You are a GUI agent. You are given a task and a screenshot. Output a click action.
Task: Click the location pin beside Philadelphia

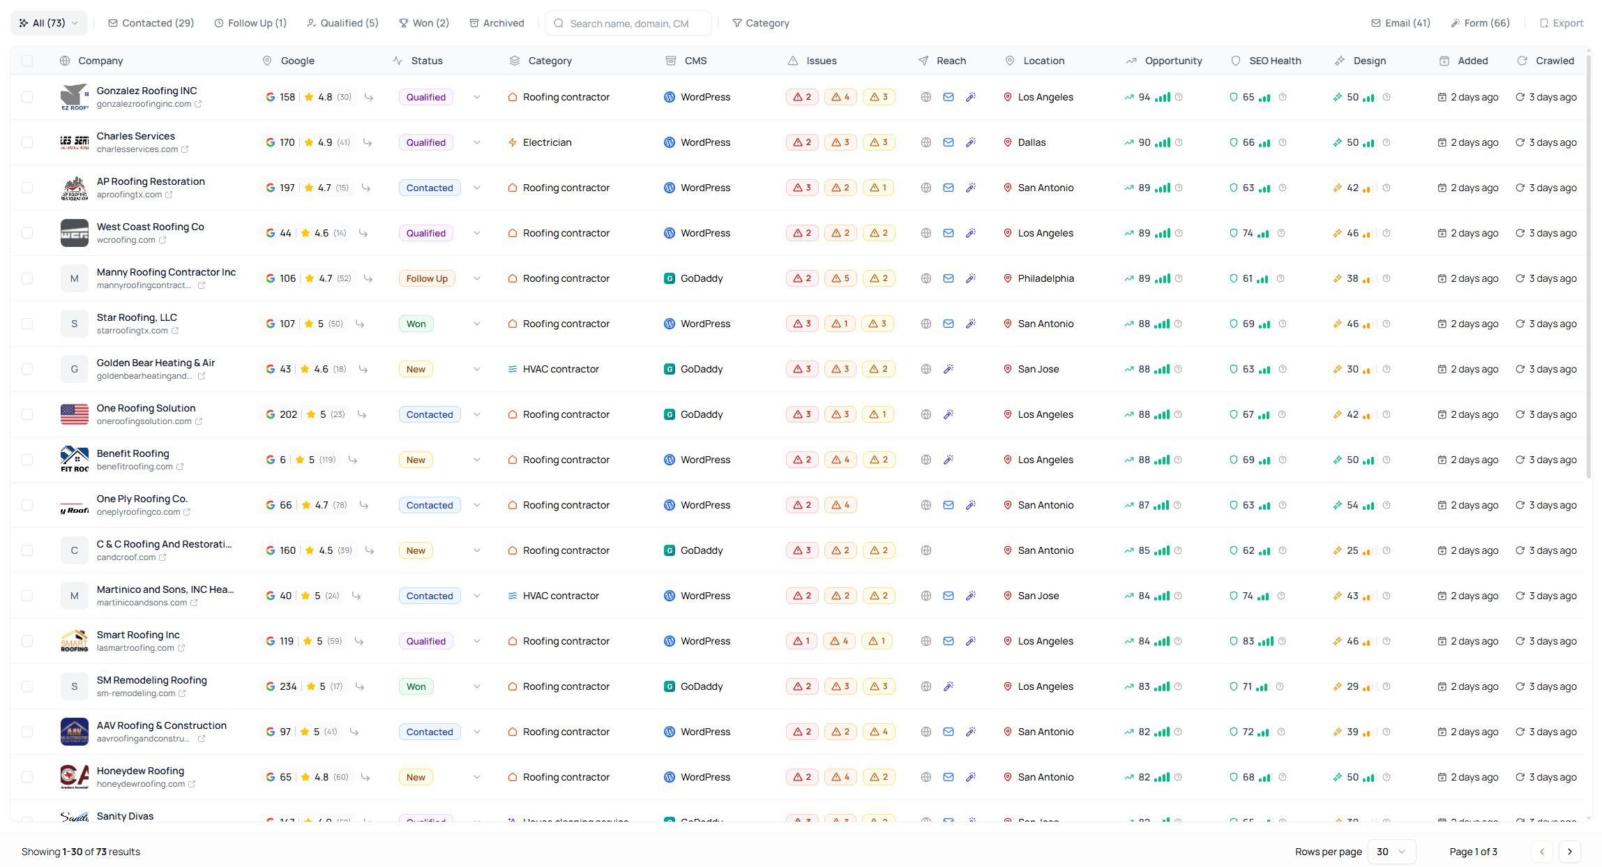1008,278
